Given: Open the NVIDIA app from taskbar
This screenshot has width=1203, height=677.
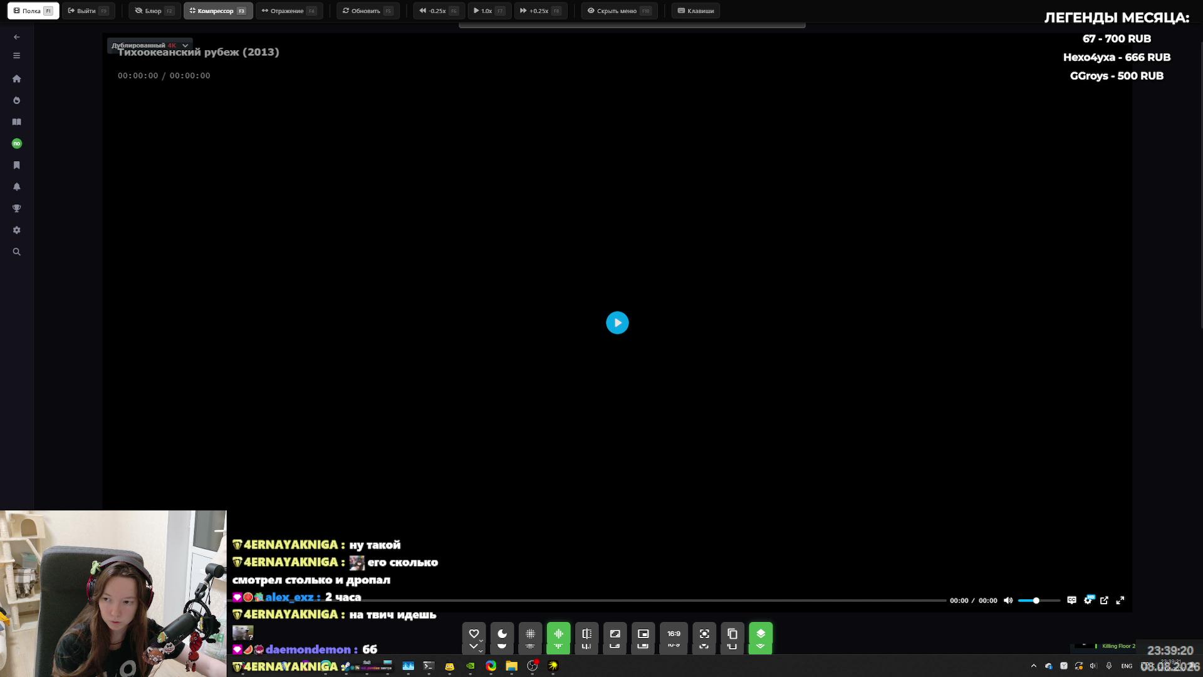Looking at the screenshot, I should (x=471, y=666).
